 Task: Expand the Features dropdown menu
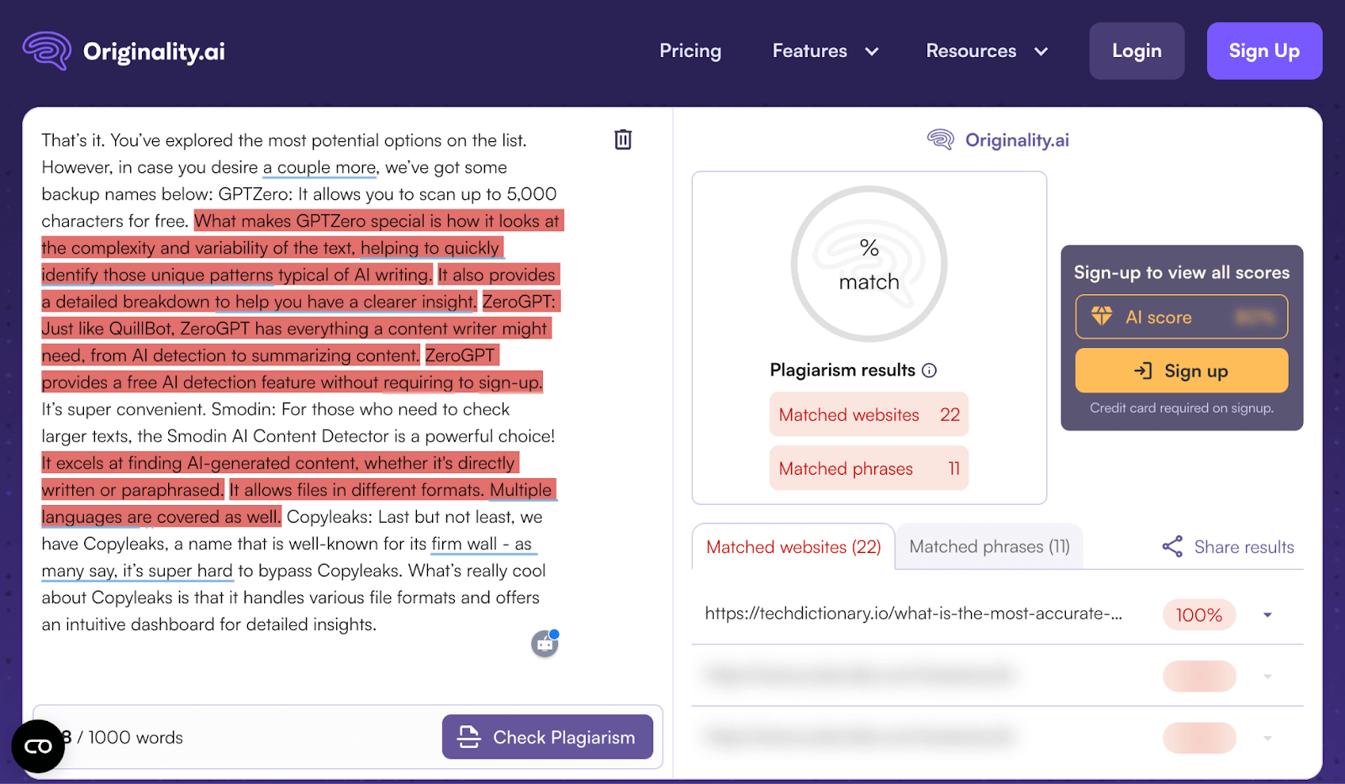[x=825, y=51]
